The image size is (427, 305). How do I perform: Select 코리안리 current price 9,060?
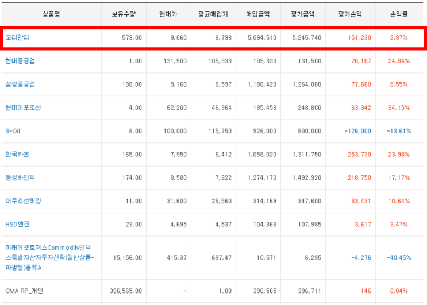coord(179,38)
